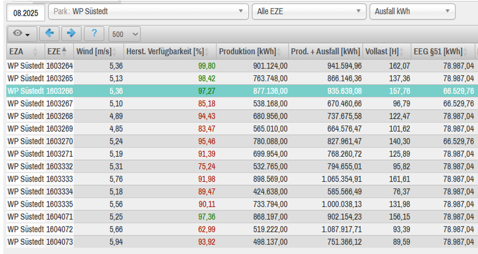Image resolution: width=478 pixels, height=254 pixels.
Task: Click production value 498.137,00
Action: tap(270, 242)
